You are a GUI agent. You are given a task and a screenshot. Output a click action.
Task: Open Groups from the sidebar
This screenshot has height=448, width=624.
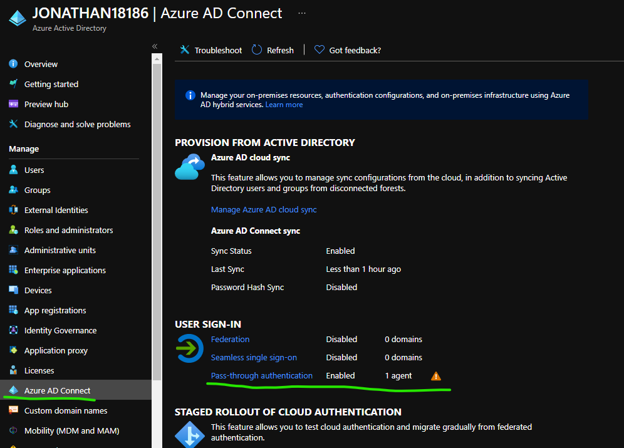(x=14, y=190)
